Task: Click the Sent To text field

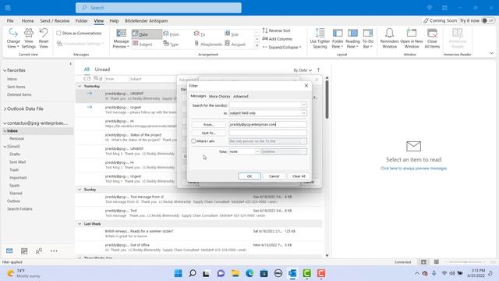Action: point(267,133)
